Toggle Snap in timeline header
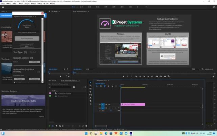This screenshot has height=136, width=217. click(x=101, y=86)
